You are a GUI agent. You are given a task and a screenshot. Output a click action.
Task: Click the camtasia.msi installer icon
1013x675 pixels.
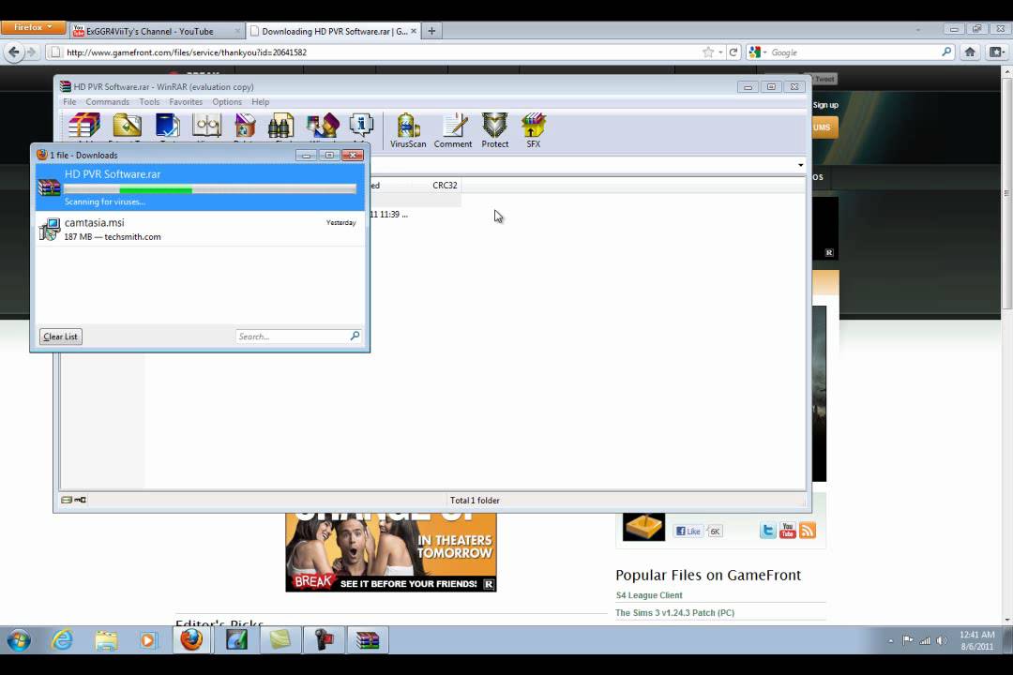(50, 230)
